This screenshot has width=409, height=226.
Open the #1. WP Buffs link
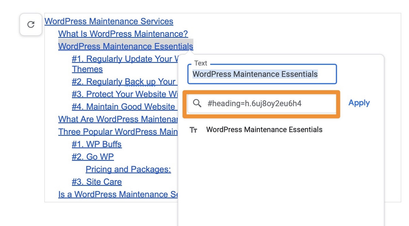click(96, 144)
